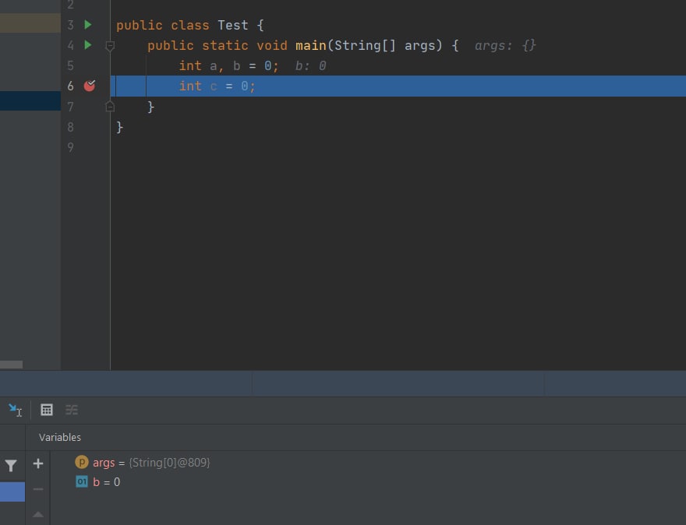Click the main method name in code
Viewport: 686px width, 525px height.
(310, 45)
